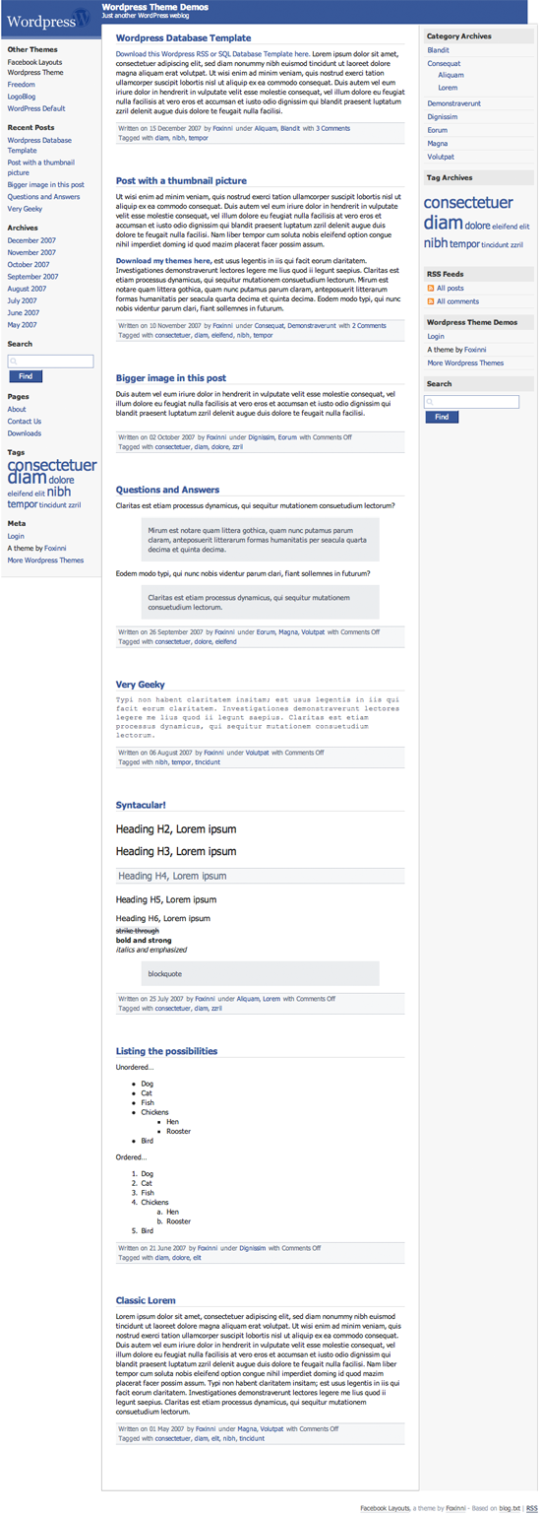Open WordPress Default under Other Themes
Viewport: 541px width, 1515px height.
tap(36, 108)
